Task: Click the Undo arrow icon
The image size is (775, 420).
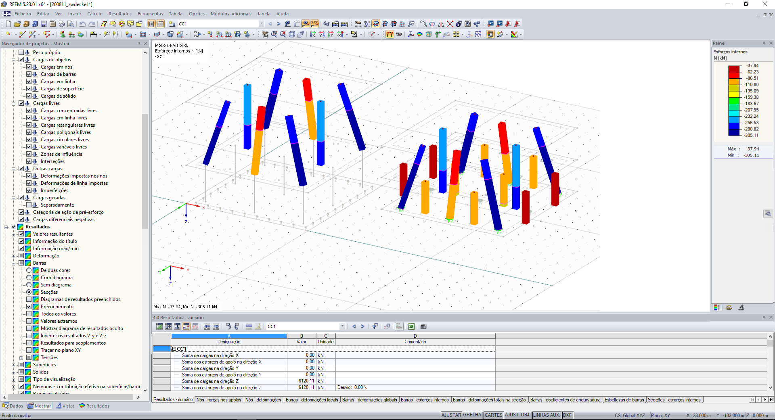Action: click(83, 24)
